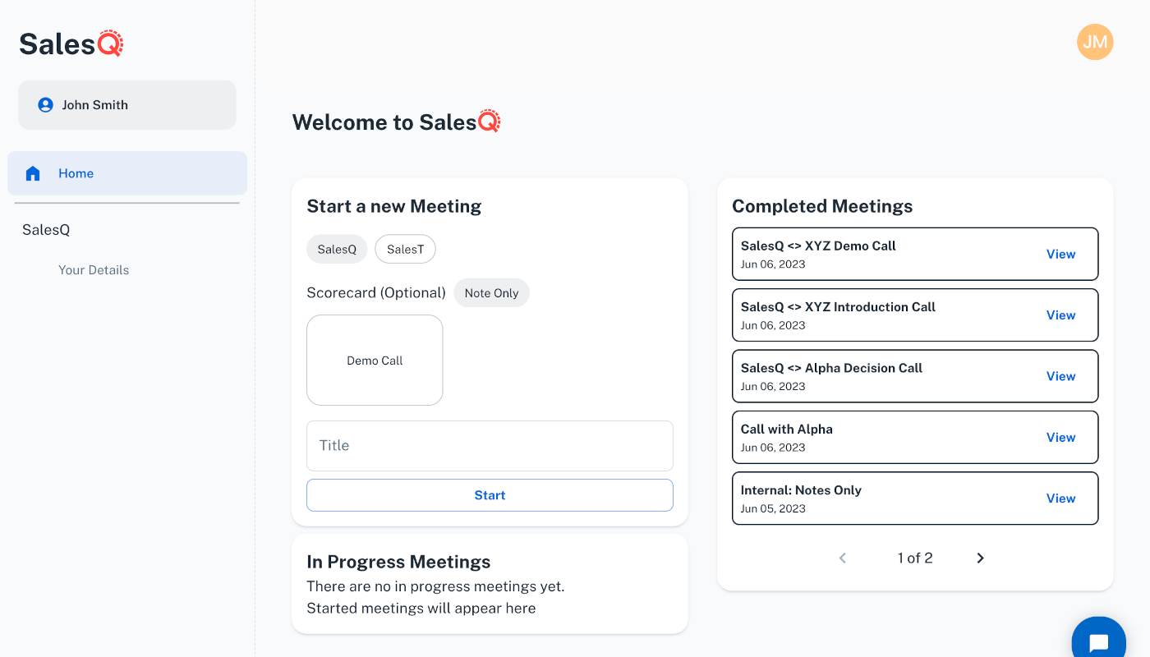Click the John Smith account selector
The image size is (1150, 657).
(x=127, y=105)
